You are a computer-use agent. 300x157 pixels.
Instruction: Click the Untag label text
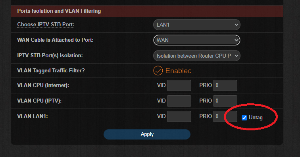point(256,118)
